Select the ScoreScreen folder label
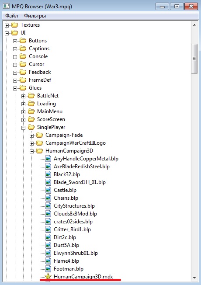Screen dimensions: 201x285 [x=51, y=119]
